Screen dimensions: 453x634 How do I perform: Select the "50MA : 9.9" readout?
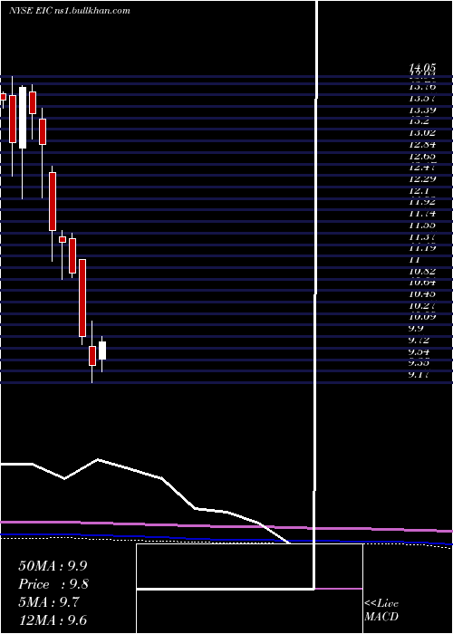pyautogui.click(x=53, y=566)
